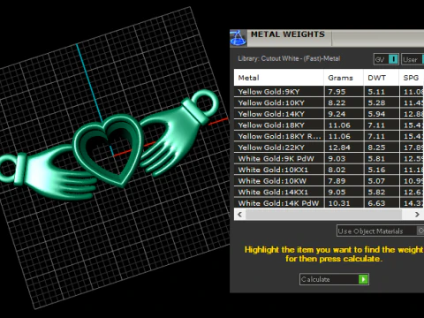Click the 5.16 DWT value
The height and width of the screenshot is (318, 424).
click(x=376, y=170)
